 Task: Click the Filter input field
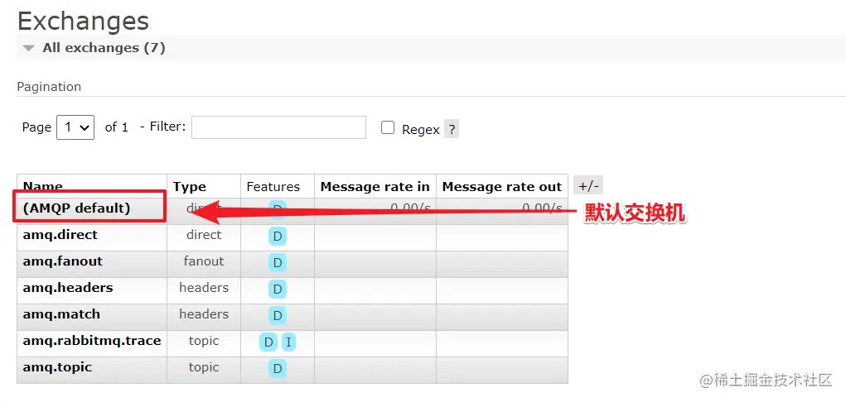[x=278, y=127]
